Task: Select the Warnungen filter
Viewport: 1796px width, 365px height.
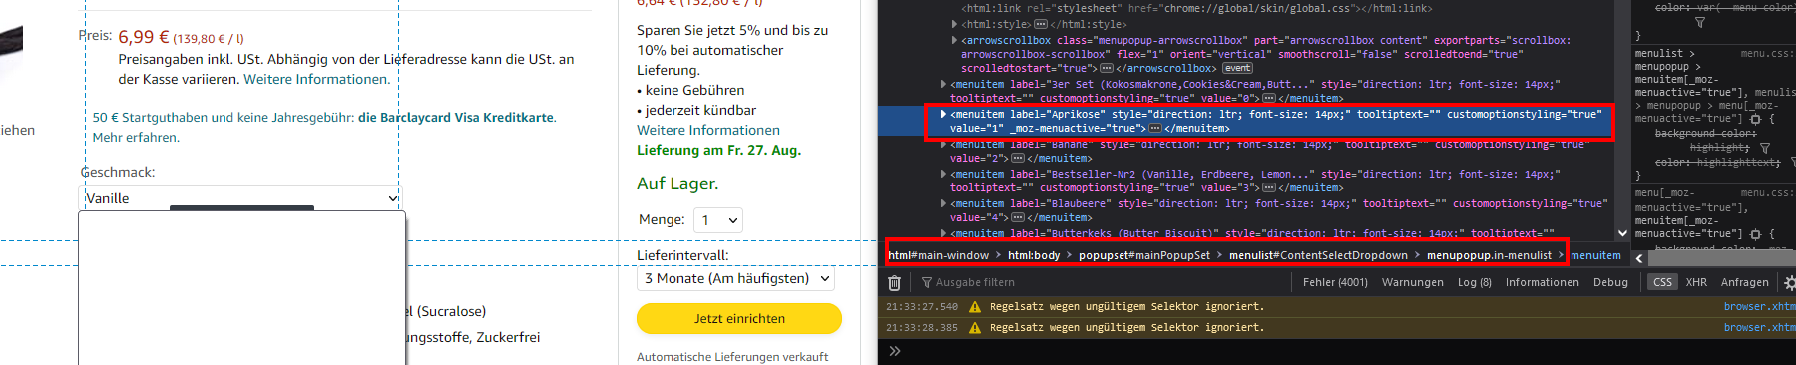Action: click(x=1412, y=283)
